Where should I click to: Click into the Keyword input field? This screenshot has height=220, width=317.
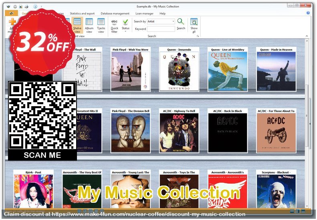pos(161,29)
